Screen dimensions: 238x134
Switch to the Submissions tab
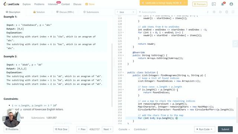coord(91,12)
